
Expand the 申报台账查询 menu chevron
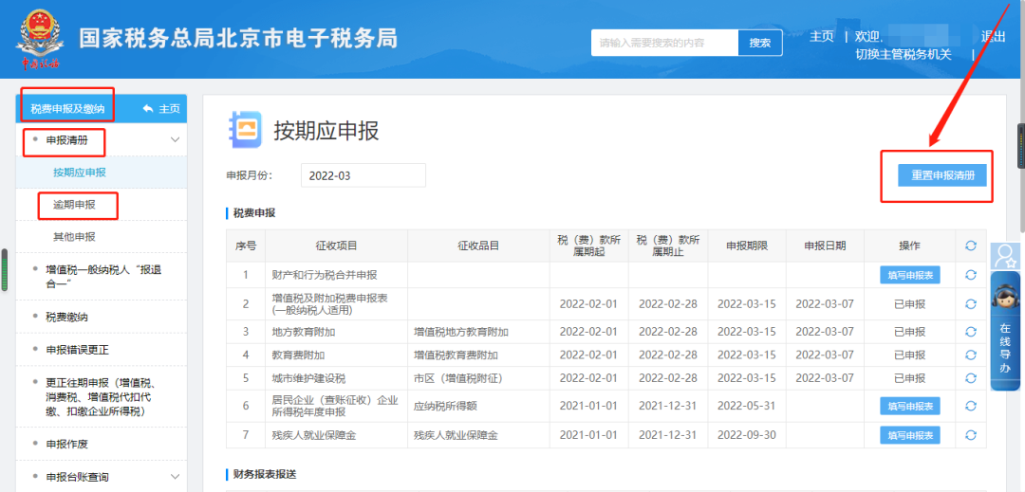[175, 476]
